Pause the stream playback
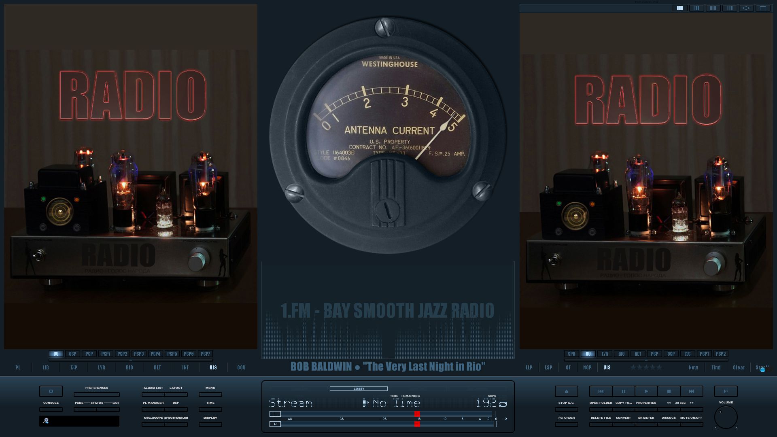Image resolution: width=777 pixels, height=437 pixels. click(x=623, y=391)
